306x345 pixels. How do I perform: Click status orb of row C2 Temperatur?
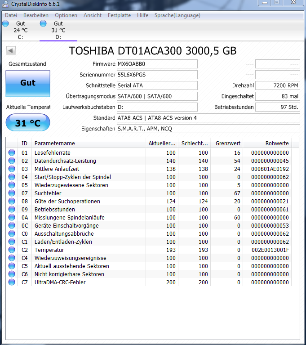[12, 250]
